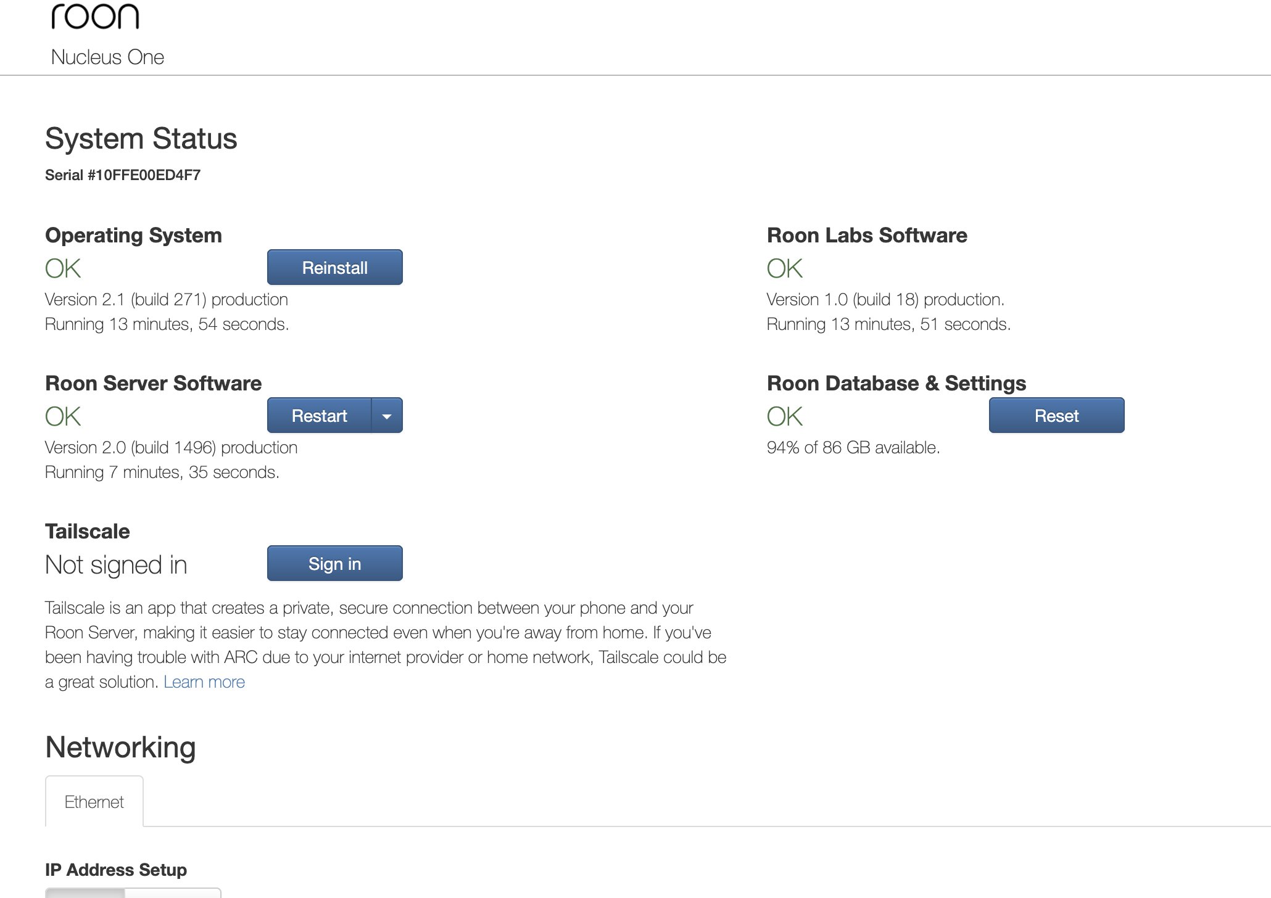Screen dimensions: 1271x898
Task: Click 'Running 13 minutes, 51 seconds.' text
Action: [888, 324]
